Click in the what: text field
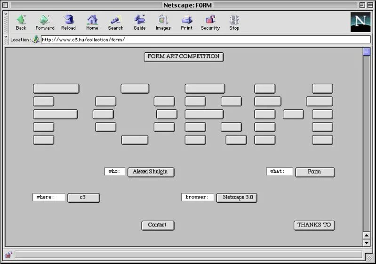Screen dimensions: 376x264 tap(280, 171)
